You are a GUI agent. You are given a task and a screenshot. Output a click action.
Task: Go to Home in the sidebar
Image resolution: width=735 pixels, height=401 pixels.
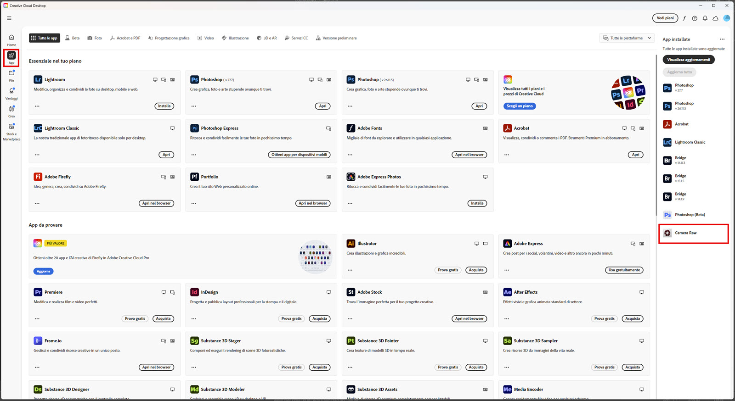[11, 40]
